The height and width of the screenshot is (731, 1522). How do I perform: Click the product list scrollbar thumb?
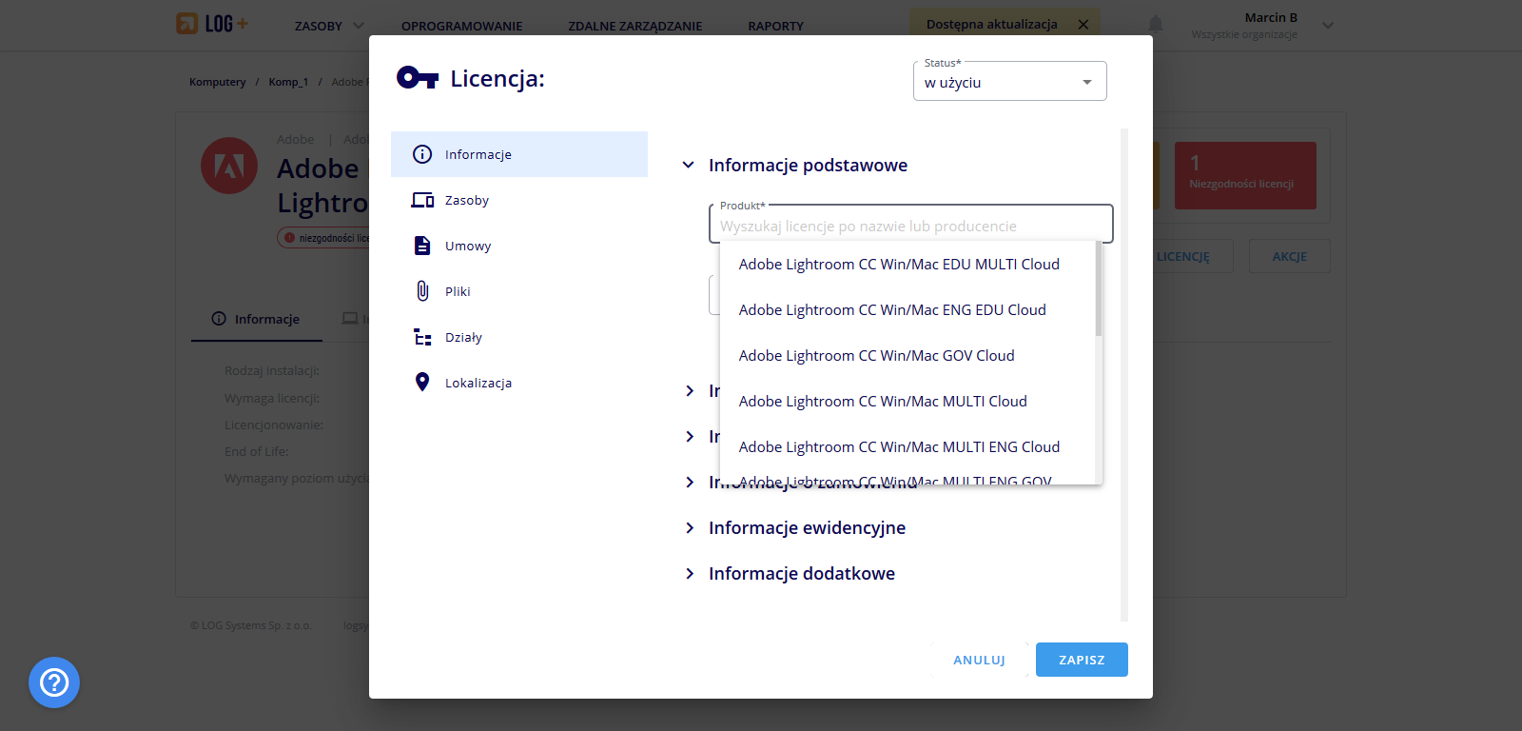click(x=1099, y=288)
